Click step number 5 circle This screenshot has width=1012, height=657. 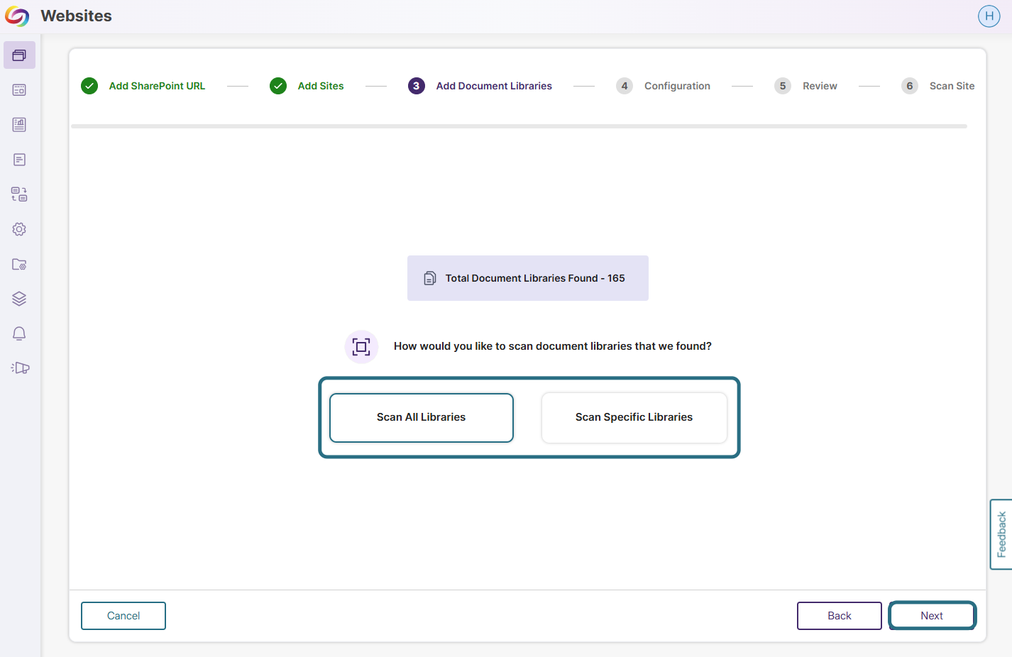click(783, 86)
